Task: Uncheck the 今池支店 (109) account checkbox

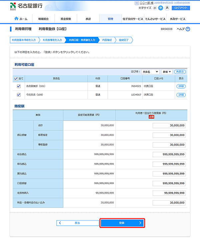Action: [19, 95]
